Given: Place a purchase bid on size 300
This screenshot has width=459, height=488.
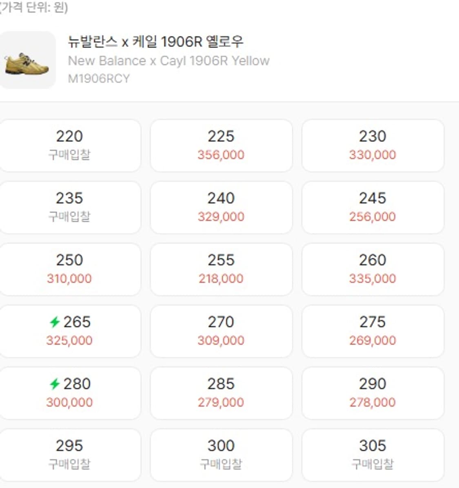Looking at the screenshot, I should coord(221,454).
